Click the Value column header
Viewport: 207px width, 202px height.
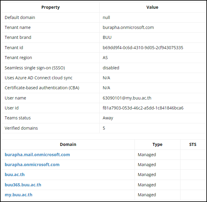pos(153,7)
